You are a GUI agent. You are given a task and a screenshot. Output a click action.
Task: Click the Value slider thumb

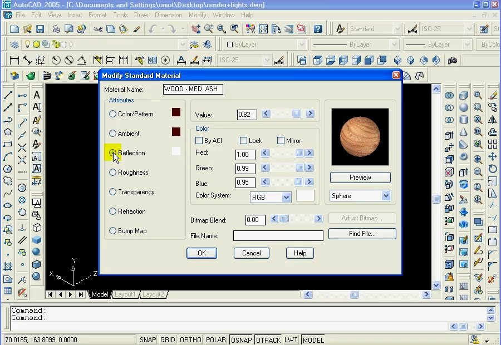[296, 114]
